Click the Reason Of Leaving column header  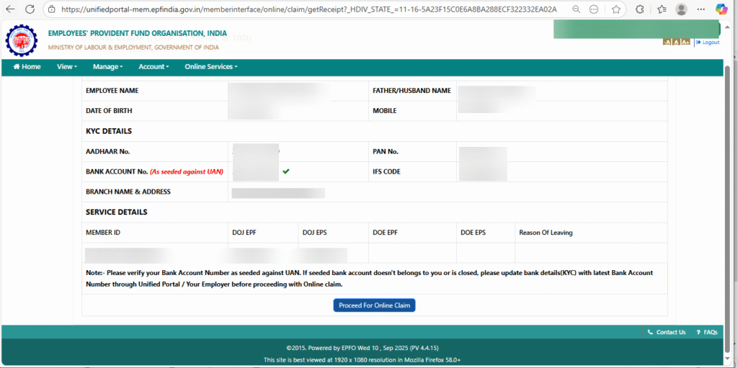click(x=546, y=233)
